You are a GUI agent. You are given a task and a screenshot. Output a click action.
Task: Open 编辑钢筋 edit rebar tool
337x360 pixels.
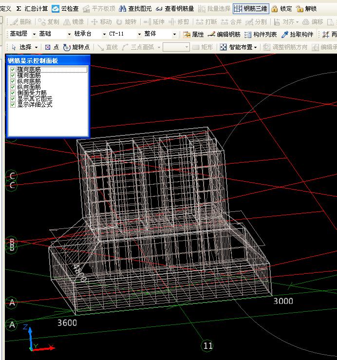pyautogui.click(x=224, y=35)
